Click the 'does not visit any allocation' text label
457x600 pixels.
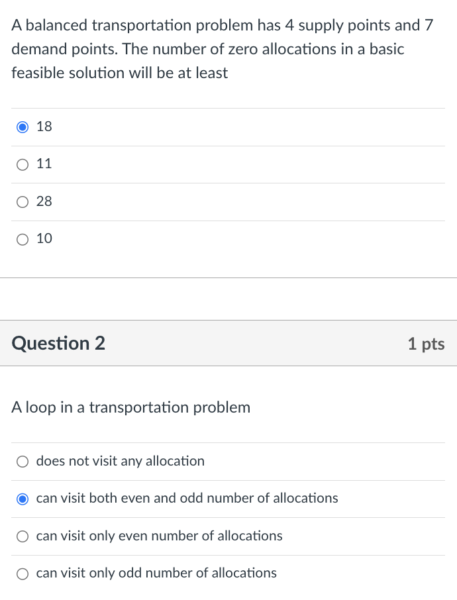[x=119, y=461]
